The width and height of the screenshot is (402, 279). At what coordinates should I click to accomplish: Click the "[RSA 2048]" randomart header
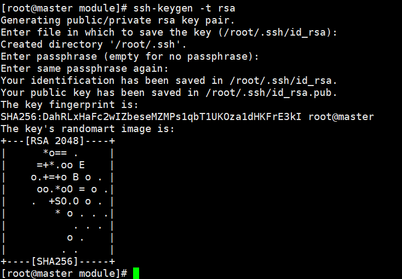(x=54, y=141)
